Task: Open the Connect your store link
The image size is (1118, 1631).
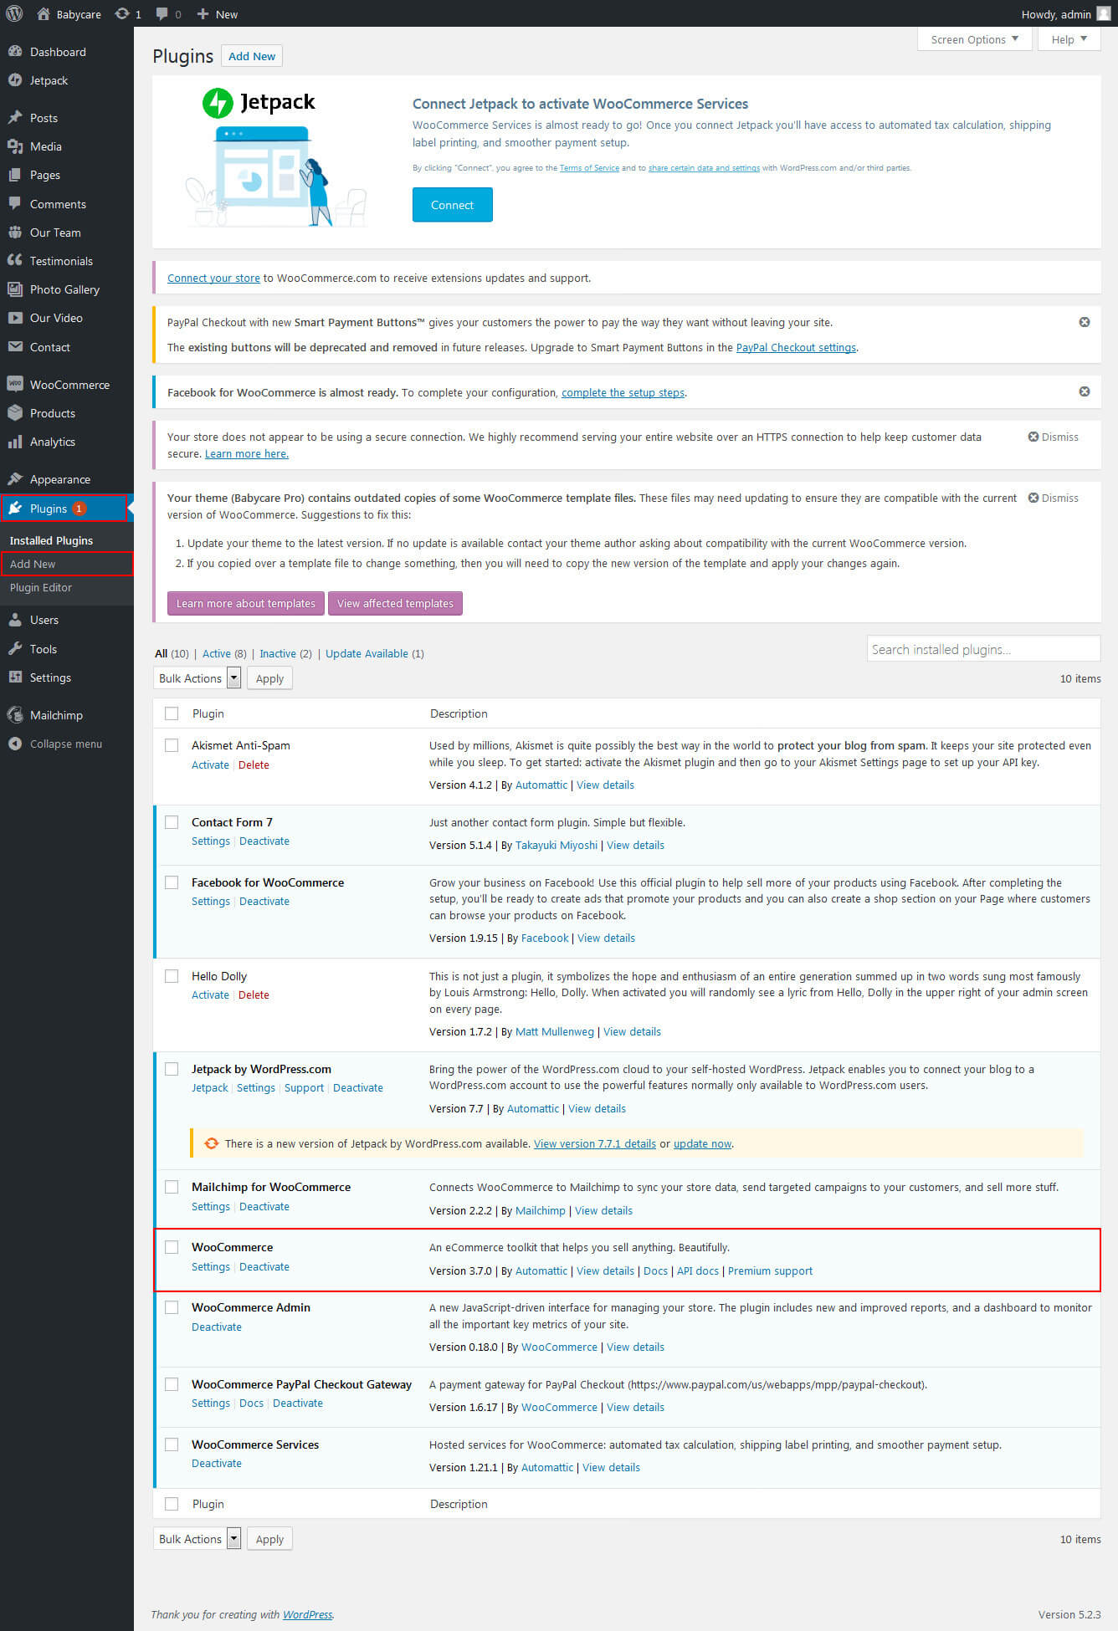Action: tap(213, 278)
